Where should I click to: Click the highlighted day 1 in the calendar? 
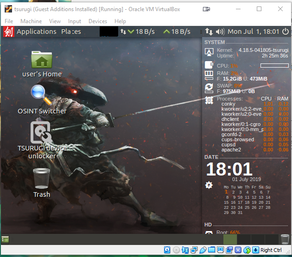click(226, 192)
